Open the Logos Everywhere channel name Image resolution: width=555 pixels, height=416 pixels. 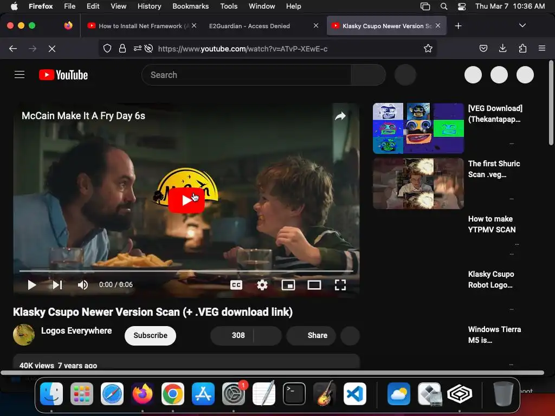pyautogui.click(x=76, y=331)
